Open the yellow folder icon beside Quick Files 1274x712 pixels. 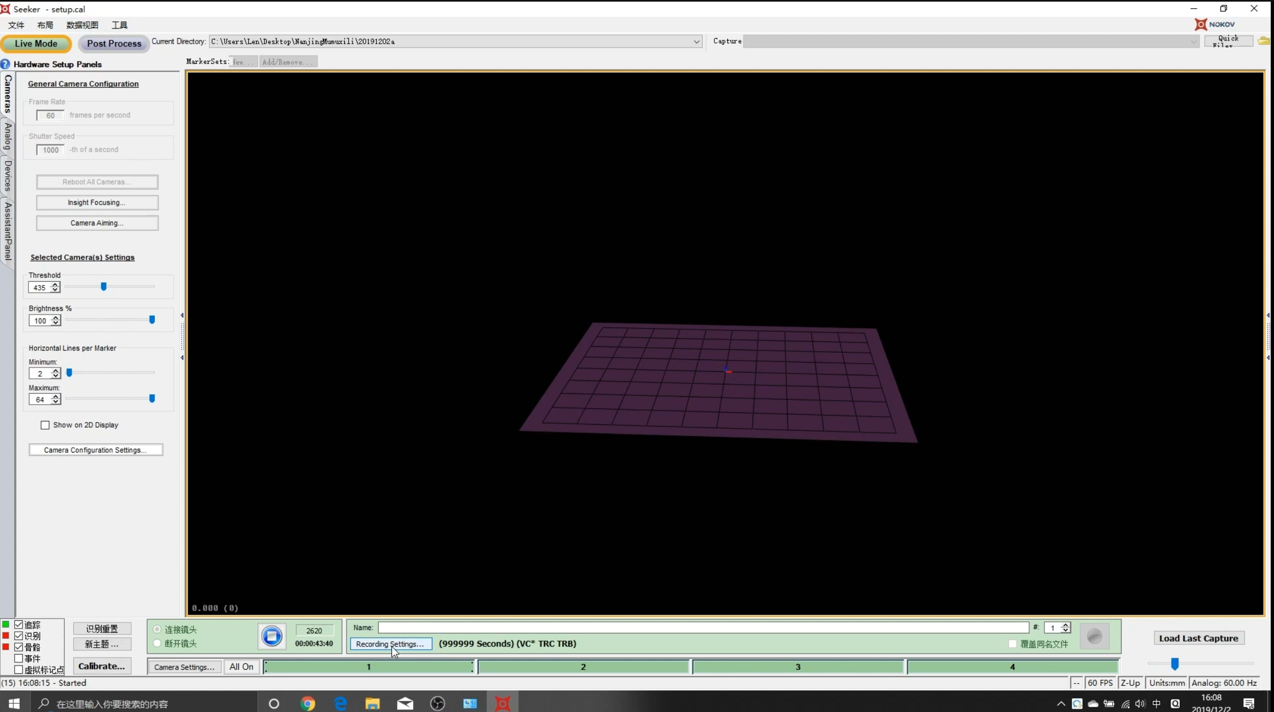tap(1263, 41)
